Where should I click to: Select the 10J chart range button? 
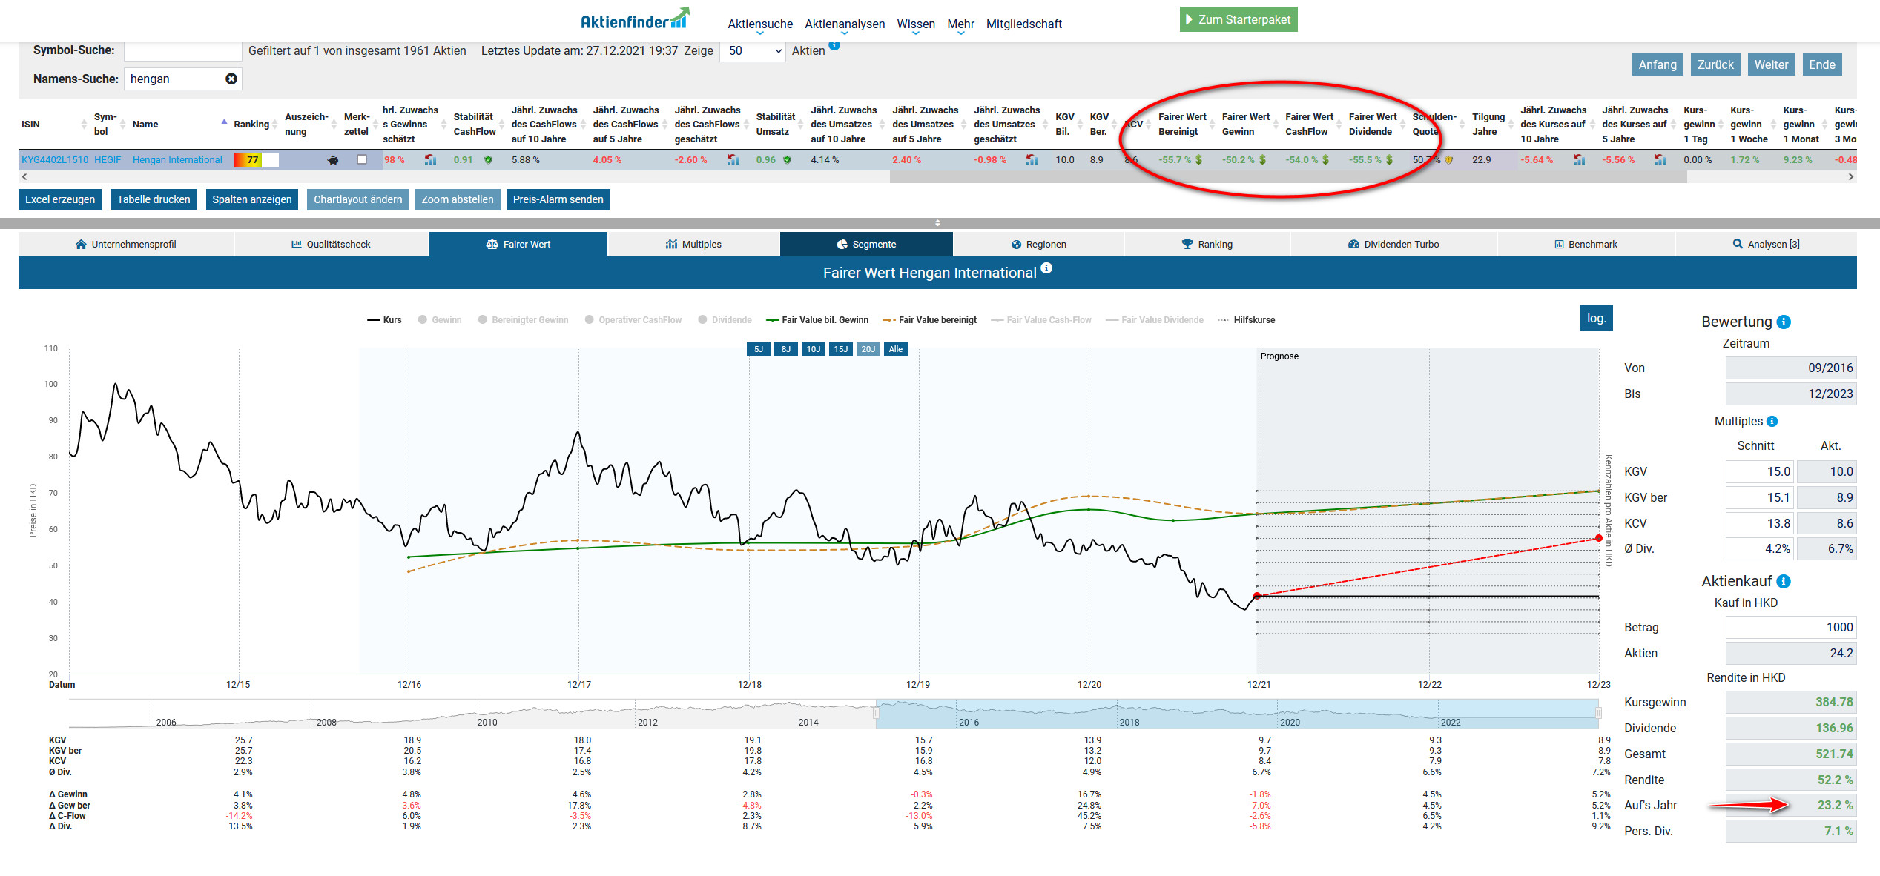814,349
